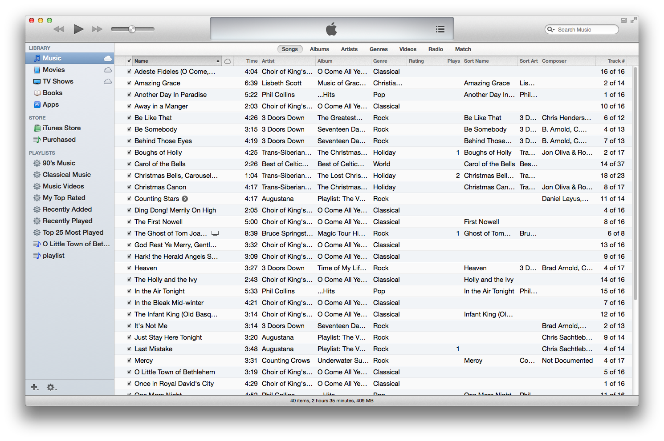Uncheck the Amazing Grace song checkbox
The height and width of the screenshot is (441, 664).
129,83
